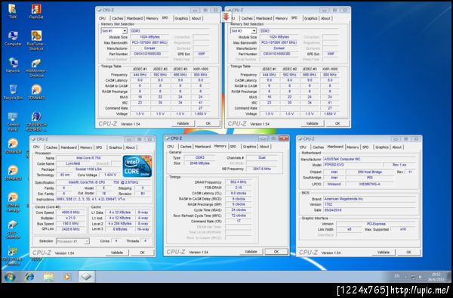Click the American Megatrends Inc. brand field
453x298 pixels.
[x=369, y=199]
